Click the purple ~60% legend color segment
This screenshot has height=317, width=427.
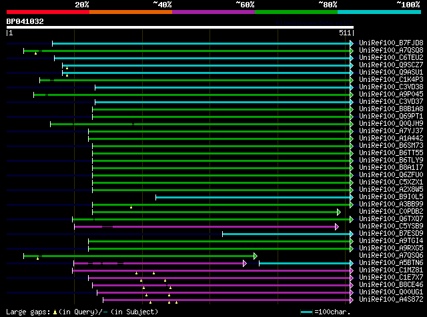click(213, 12)
